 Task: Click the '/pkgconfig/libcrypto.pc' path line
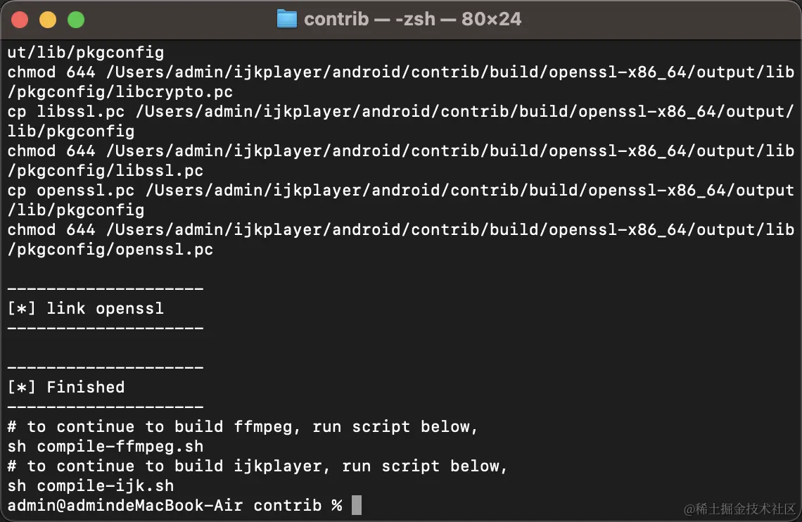(x=120, y=92)
